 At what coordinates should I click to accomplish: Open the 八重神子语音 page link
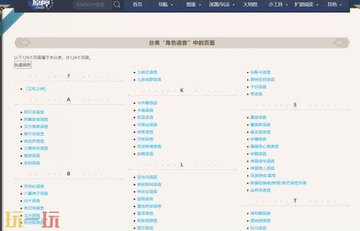36,193
